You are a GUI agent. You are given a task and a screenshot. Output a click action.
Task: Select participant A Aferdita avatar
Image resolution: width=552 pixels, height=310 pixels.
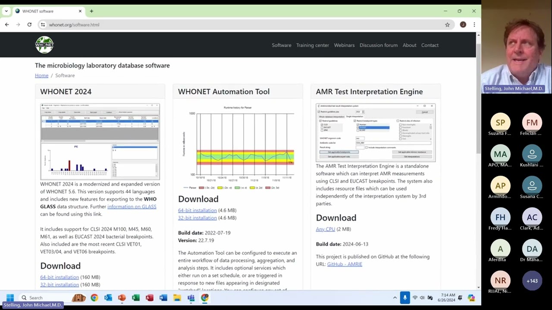pos(500,249)
